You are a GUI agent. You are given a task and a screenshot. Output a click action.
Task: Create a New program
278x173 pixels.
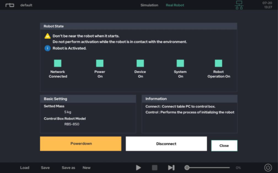(87, 167)
